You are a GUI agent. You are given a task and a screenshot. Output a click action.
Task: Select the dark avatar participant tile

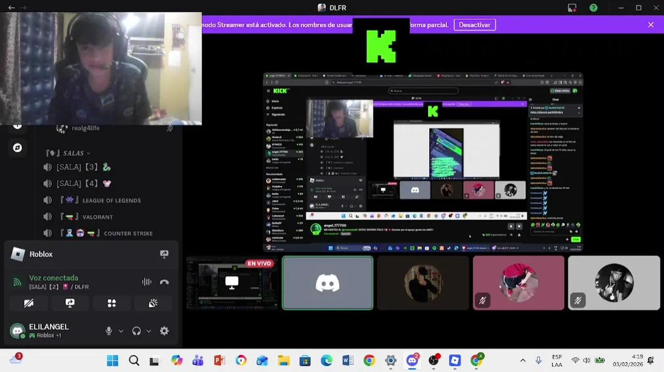(423, 283)
